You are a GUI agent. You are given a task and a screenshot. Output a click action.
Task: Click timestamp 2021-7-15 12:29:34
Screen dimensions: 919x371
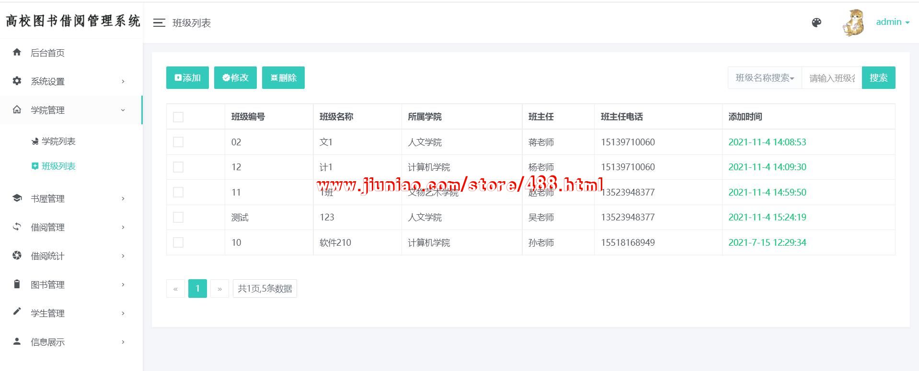point(767,242)
